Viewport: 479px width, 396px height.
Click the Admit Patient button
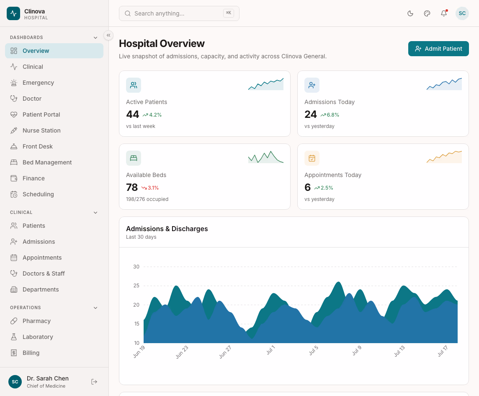[x=438, y=49]
